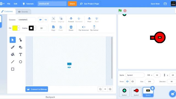176x99 pixels.
Task: Move shape Backward one layer
Action: (x=79, y=20)
